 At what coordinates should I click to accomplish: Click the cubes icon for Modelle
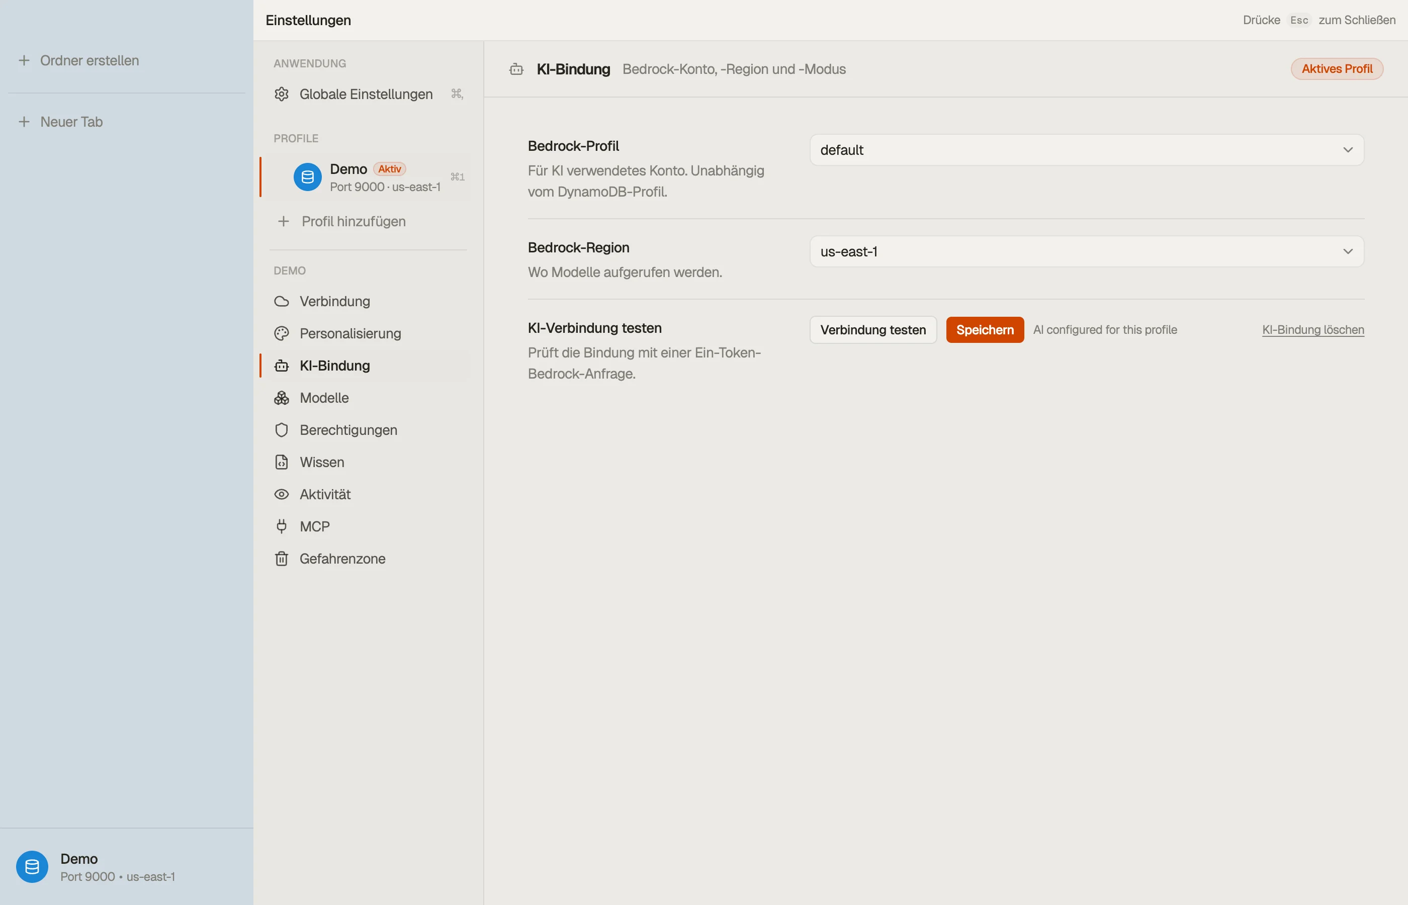pos(282,398)
